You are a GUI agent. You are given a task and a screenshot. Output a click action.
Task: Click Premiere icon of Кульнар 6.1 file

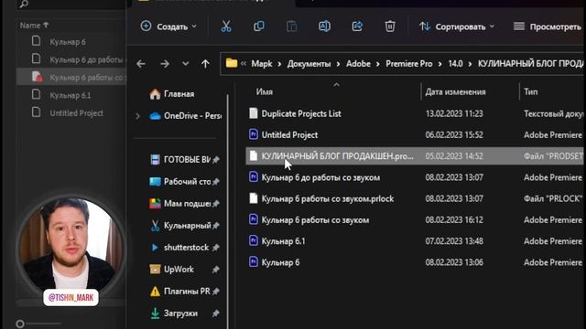coord(254,240)
